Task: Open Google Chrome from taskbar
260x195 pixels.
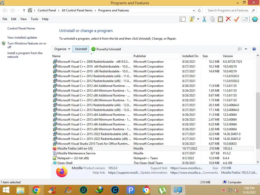Action: [x=36, y=190]
